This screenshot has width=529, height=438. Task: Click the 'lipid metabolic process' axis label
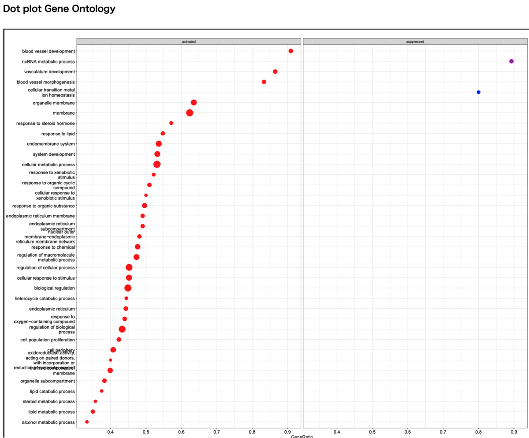[51, 412]
